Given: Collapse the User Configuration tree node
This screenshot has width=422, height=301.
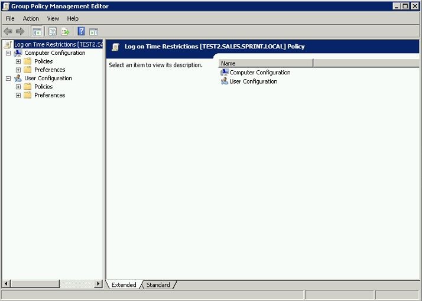Looking at the screenshot, I should pos(8,78).
